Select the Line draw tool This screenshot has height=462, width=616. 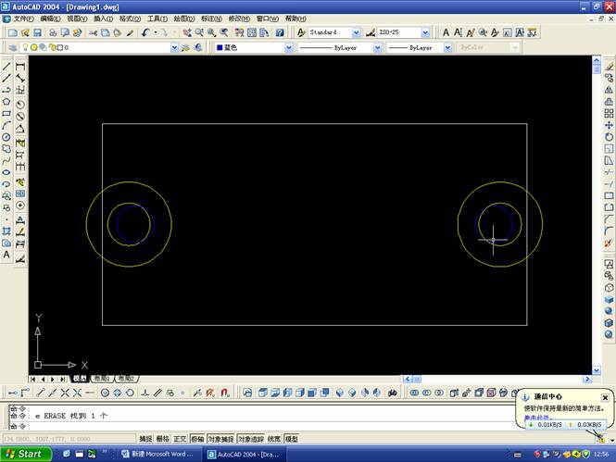click(x=6, y=67)
